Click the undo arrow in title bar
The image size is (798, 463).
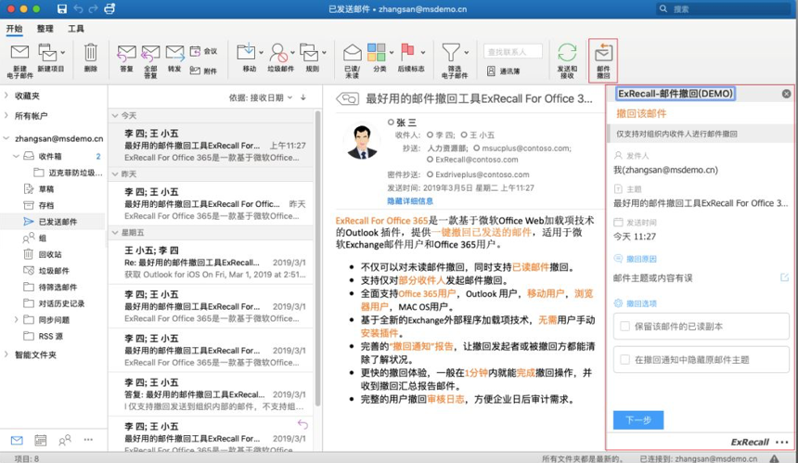[x=78, y=8]
